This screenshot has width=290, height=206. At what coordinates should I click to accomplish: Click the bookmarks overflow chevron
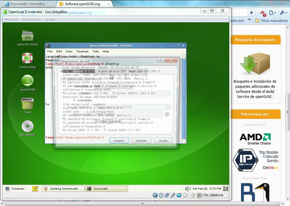(250, 19)
